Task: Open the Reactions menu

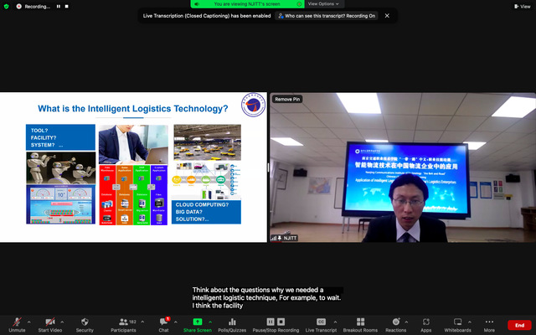Action: click(395, 323)
